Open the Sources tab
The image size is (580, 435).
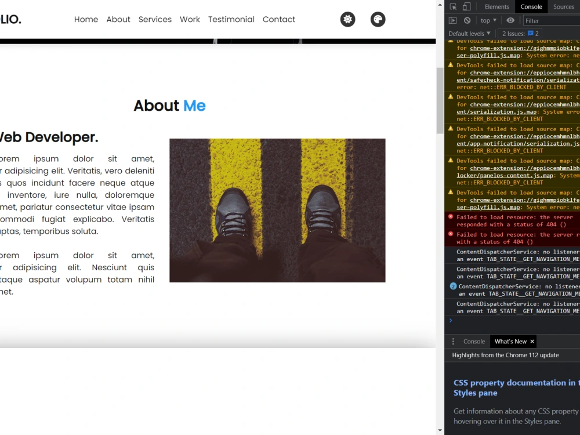563,6
